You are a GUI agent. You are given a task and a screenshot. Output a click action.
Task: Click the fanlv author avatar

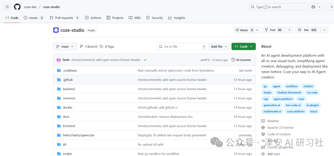58,60
